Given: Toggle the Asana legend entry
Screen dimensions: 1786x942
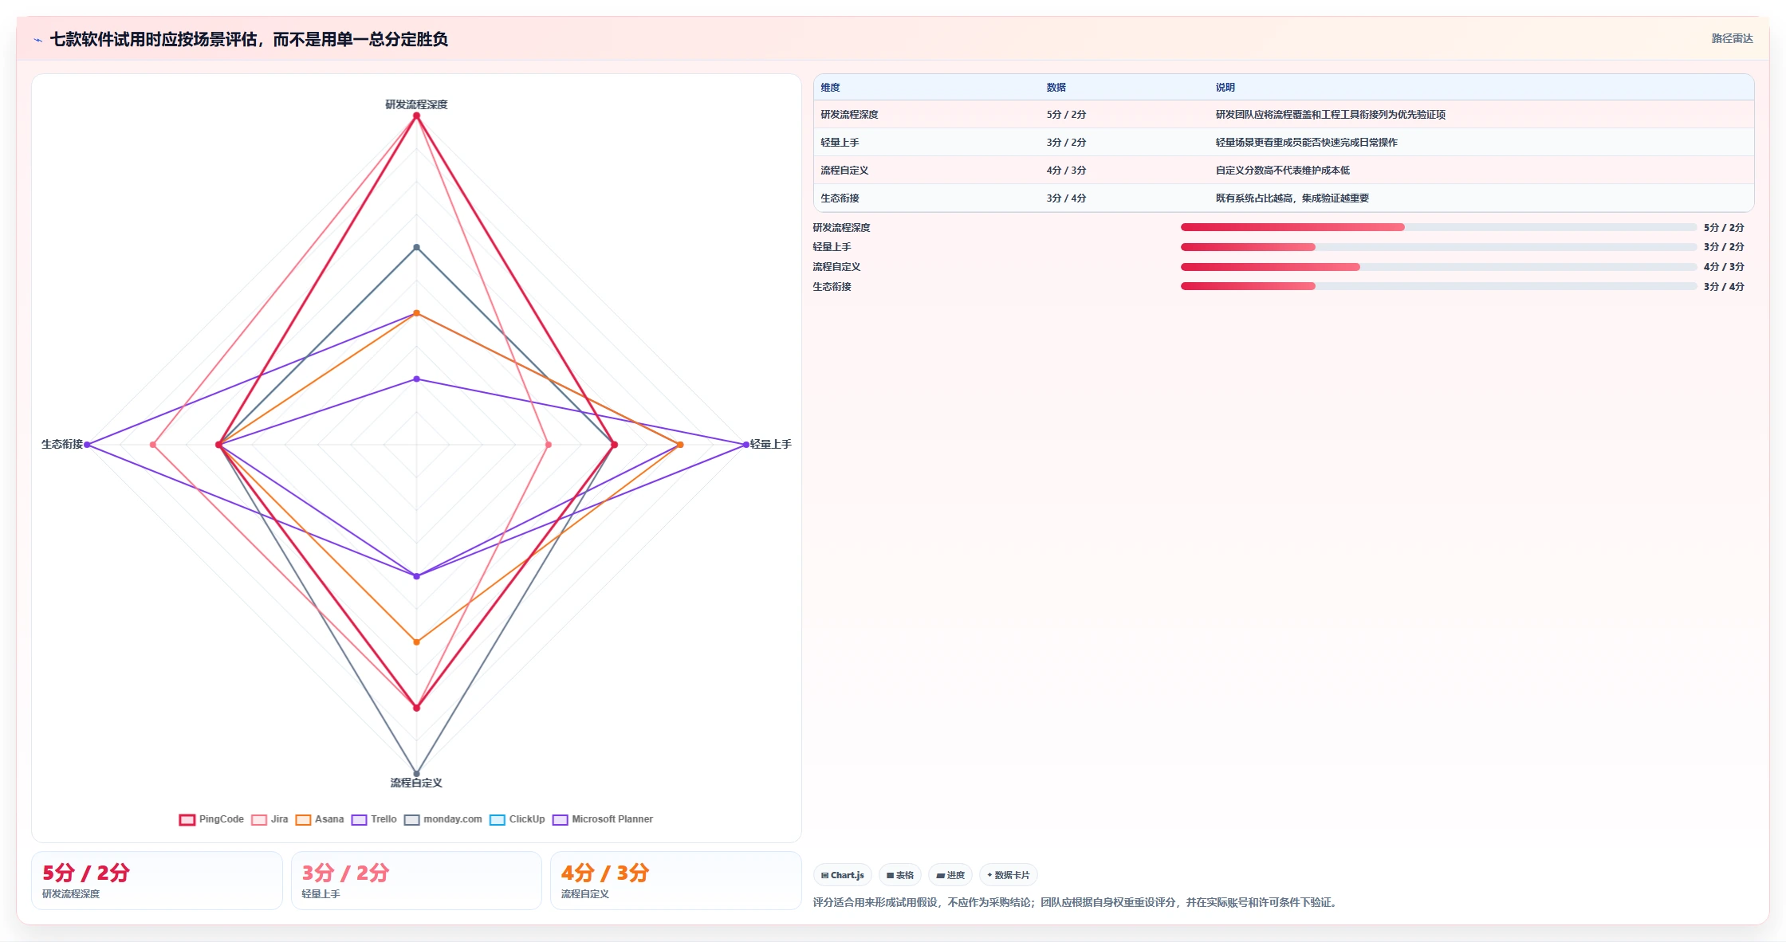Looking at the screenshot, I should [319, 819].
